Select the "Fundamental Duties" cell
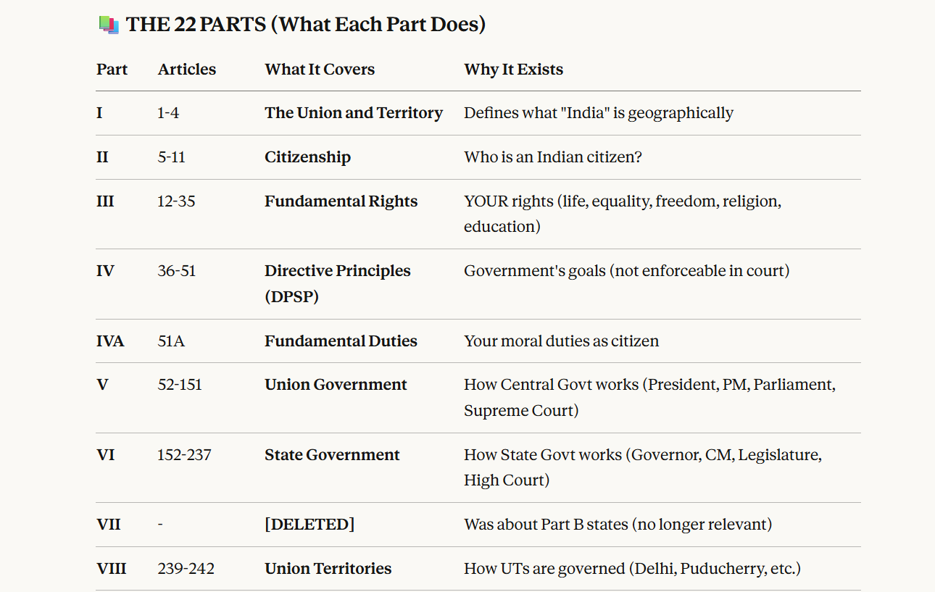935x592 pixels. 341,341
